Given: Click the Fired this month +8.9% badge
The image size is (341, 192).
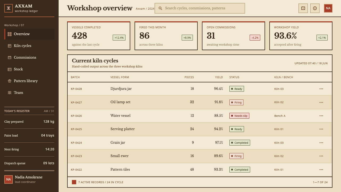Looking at the screenshot, I should 187,38.
